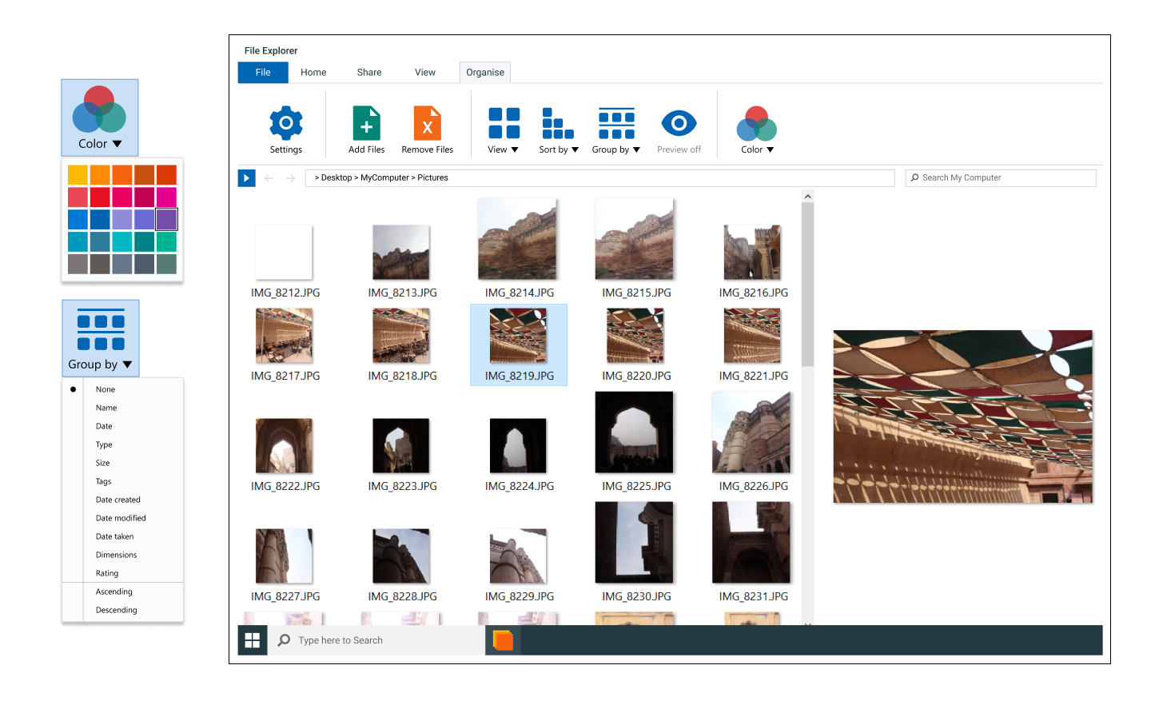Select thumbnail IMG_8225.JPG
The image size is (1151, 701).
(x=635, y=432)
